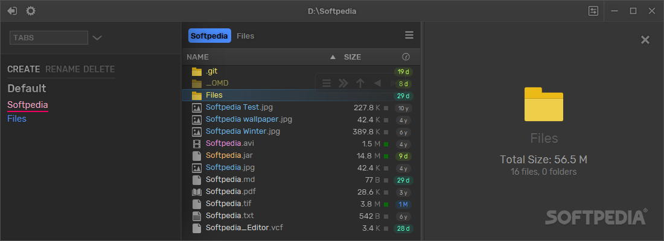Image resolution: width=664 pixels, height=241 pixels.
Task: Click the .git folder icon
Action: 197,72
